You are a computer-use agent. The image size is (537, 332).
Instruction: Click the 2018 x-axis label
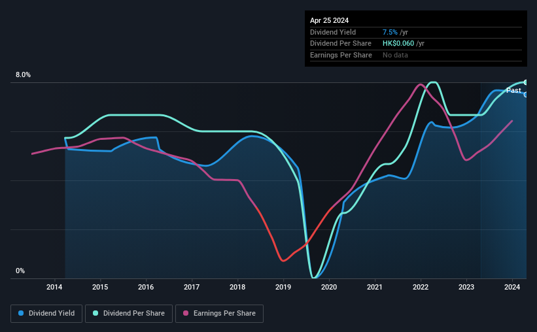(x=237, y=287)
